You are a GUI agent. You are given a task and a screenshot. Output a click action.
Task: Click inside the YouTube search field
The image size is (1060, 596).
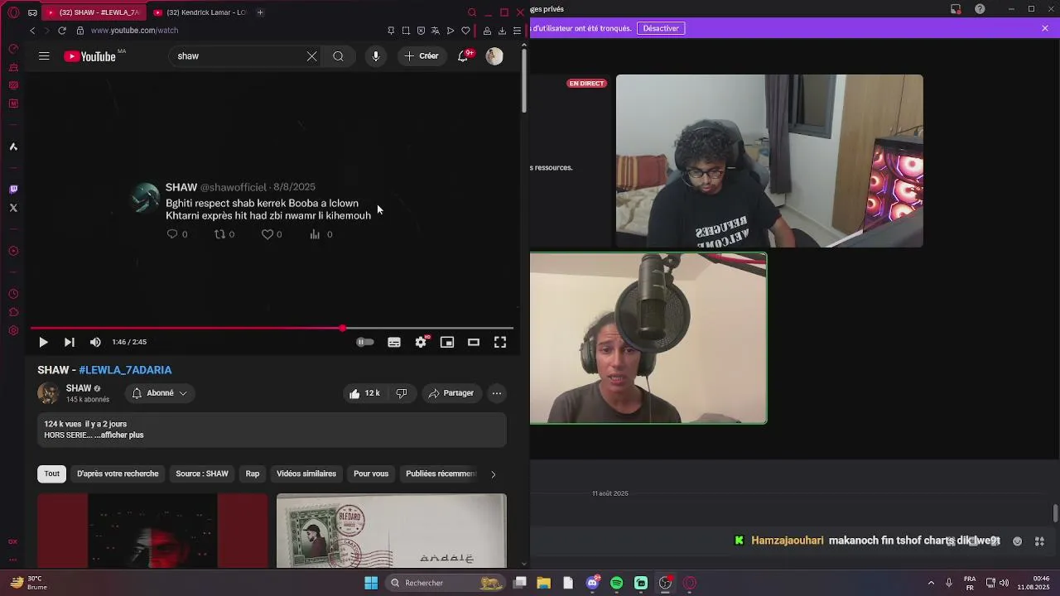[238, 56]
